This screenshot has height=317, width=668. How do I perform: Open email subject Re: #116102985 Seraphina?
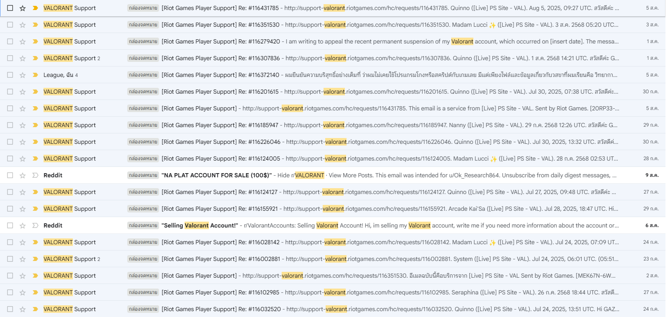point(221,292)
